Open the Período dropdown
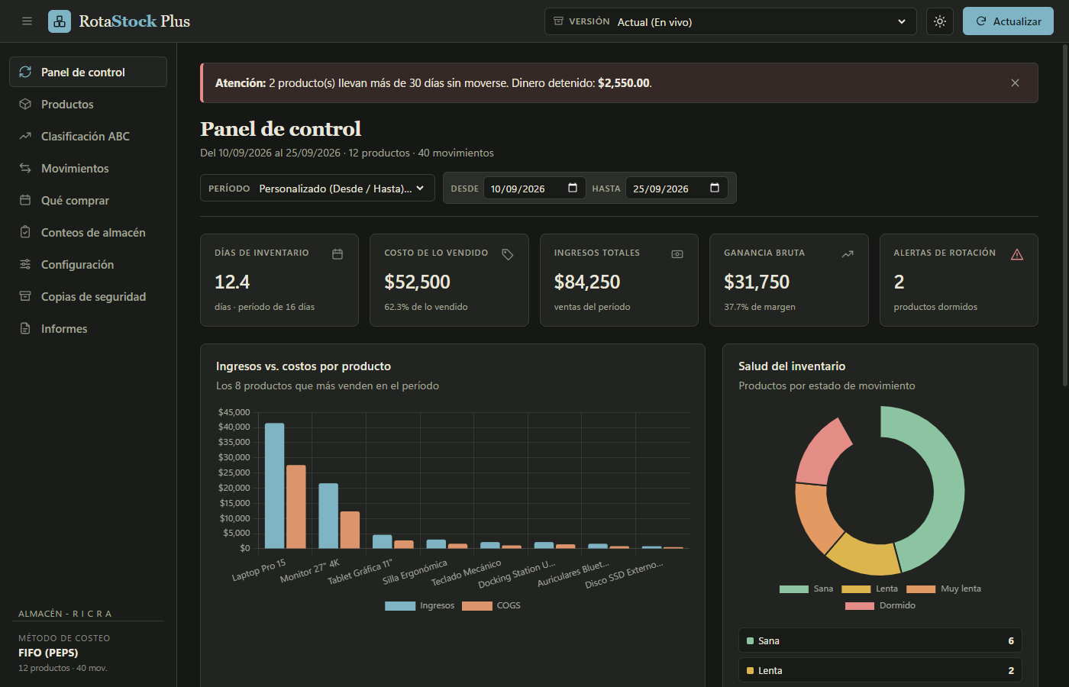The height and width of the screenshot is (687, 1069). coord(318,188)
